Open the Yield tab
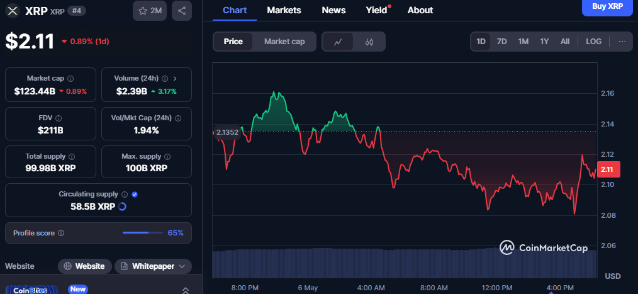Screen dimensions: 638x294 pos(376,10)
